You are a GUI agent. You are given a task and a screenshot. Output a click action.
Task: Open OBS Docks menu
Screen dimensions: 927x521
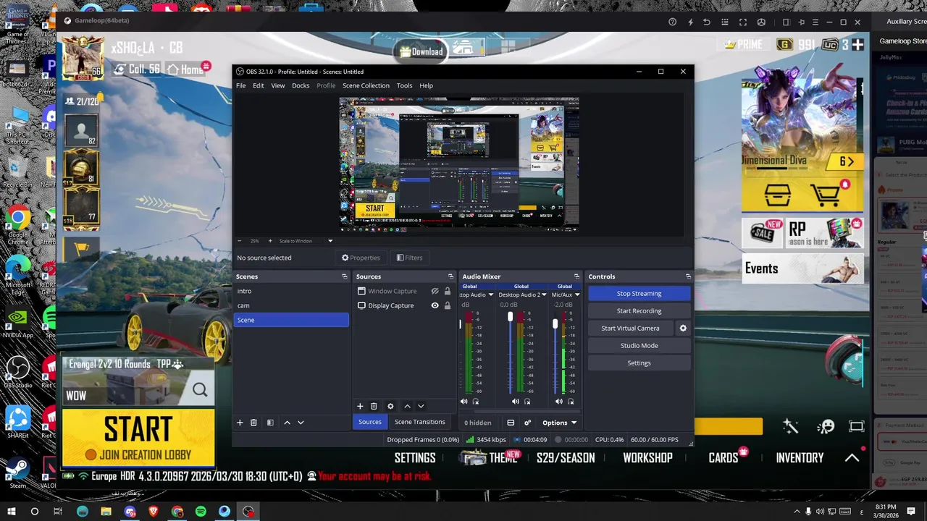(x=301, y=85)
